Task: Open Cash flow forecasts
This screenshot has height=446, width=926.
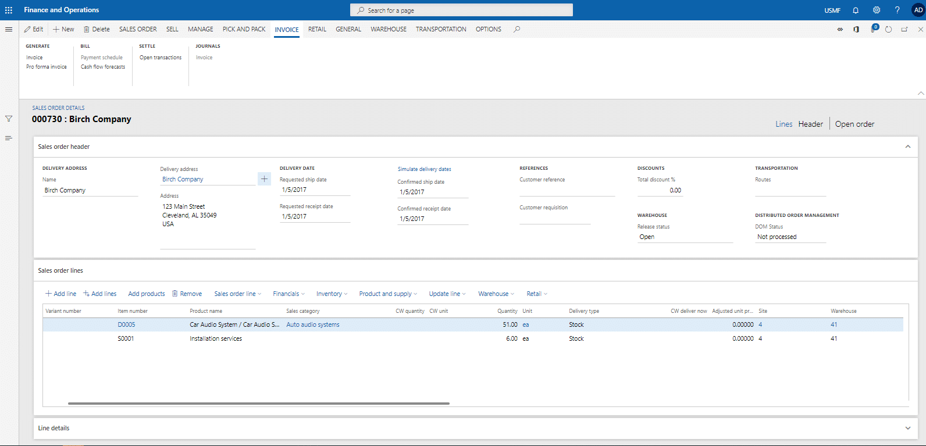Action: click(x=103, y=67)
